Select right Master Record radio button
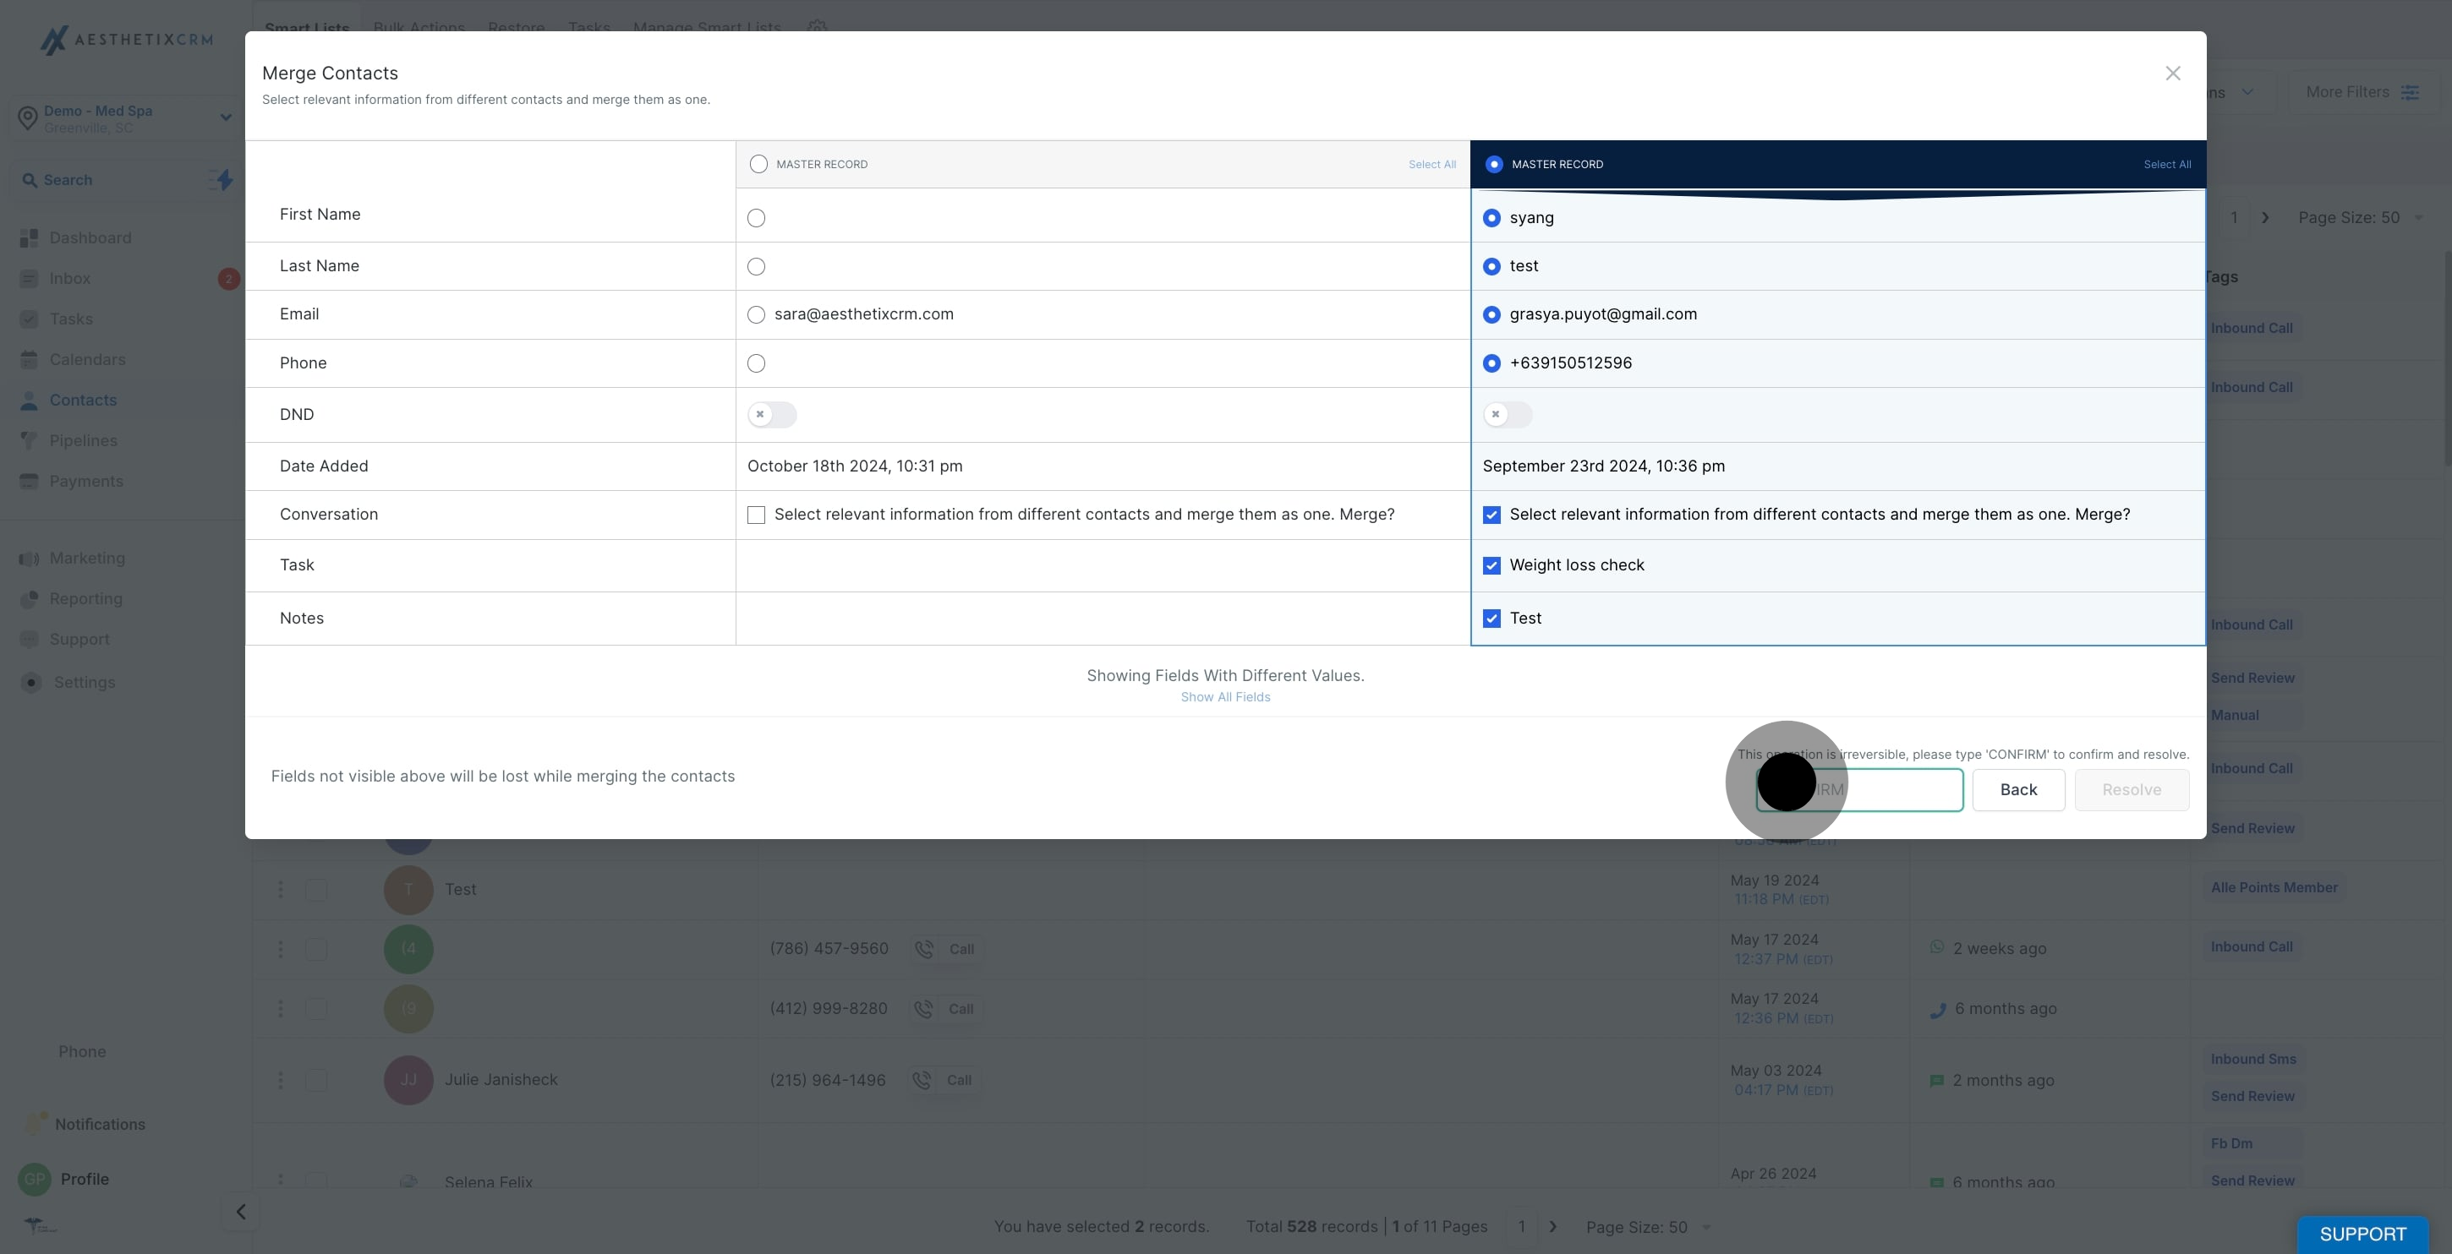The image size is (2452, 1254). tap(1493, 165)
